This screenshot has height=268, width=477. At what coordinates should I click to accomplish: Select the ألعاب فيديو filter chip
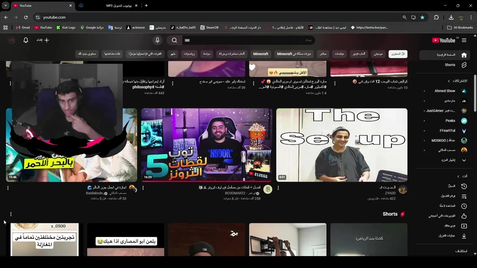click(x=359, y=54)
